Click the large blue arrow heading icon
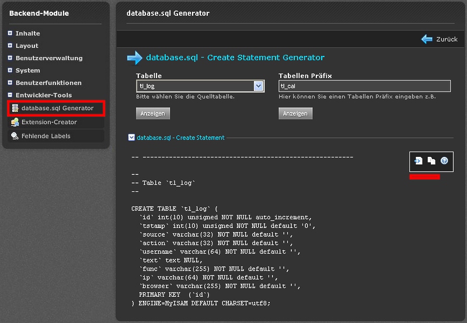 [134, 58]
